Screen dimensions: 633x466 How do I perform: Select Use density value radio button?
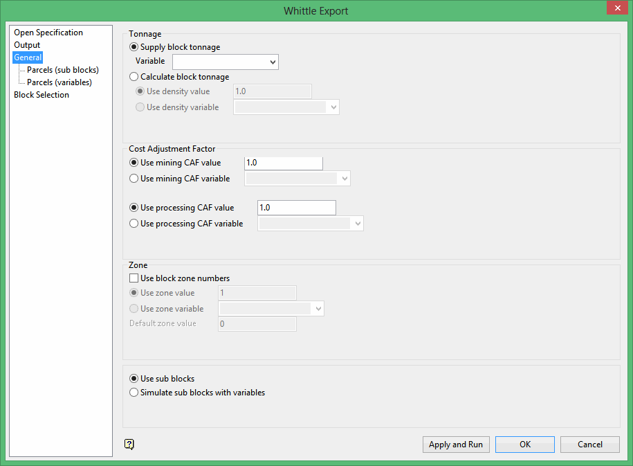pyautogui.click(x=140, y=91)
